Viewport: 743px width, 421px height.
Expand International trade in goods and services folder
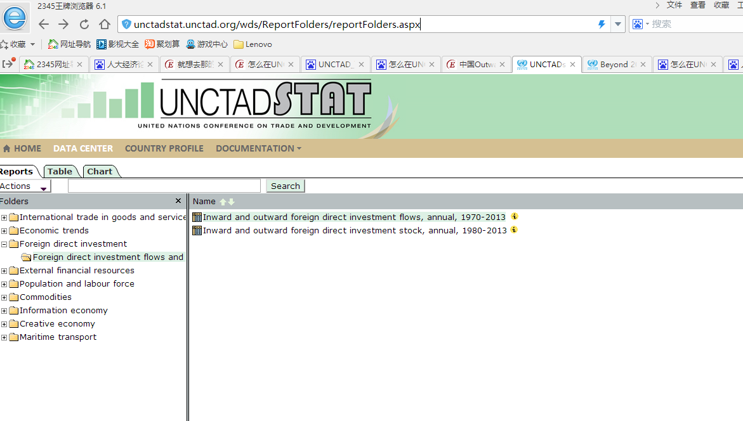(4, 218)
